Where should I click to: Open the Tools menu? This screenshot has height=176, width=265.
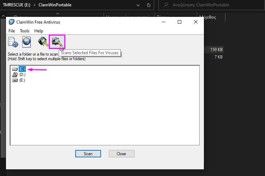pos(24,31)
